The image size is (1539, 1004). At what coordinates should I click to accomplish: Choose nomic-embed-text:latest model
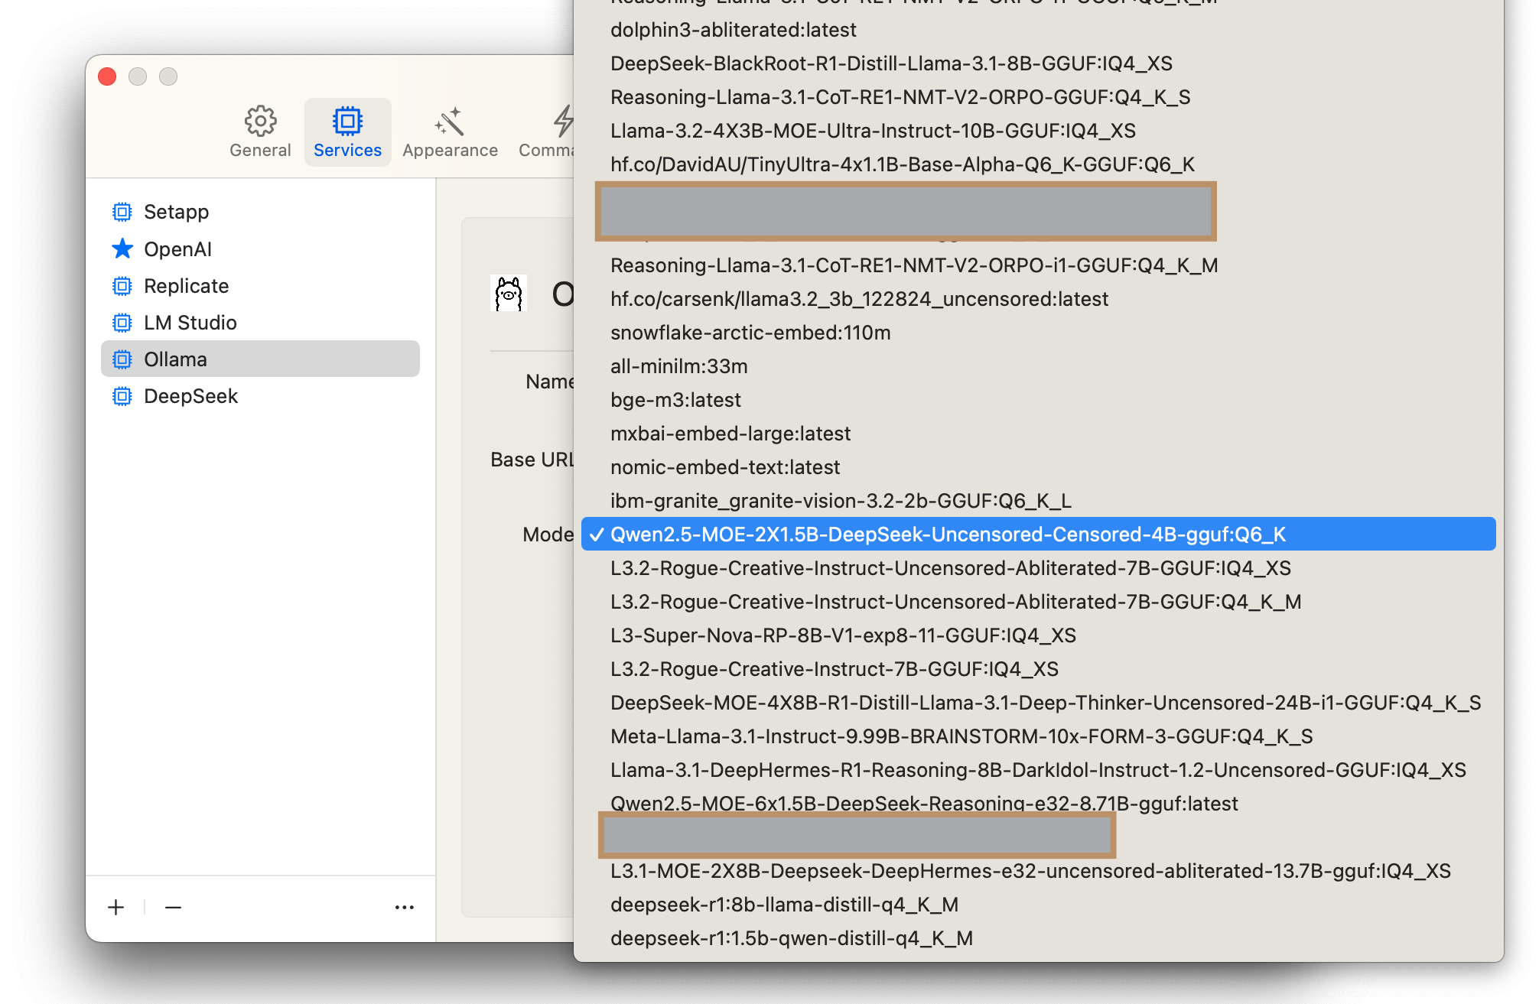[x=1039, y=467]
